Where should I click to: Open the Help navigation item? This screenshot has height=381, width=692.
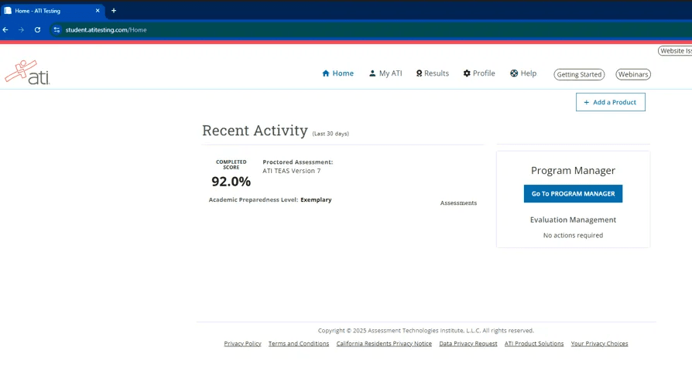[523, 73]
